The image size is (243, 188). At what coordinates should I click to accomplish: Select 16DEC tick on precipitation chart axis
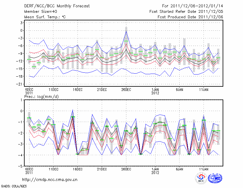(77, 169)
